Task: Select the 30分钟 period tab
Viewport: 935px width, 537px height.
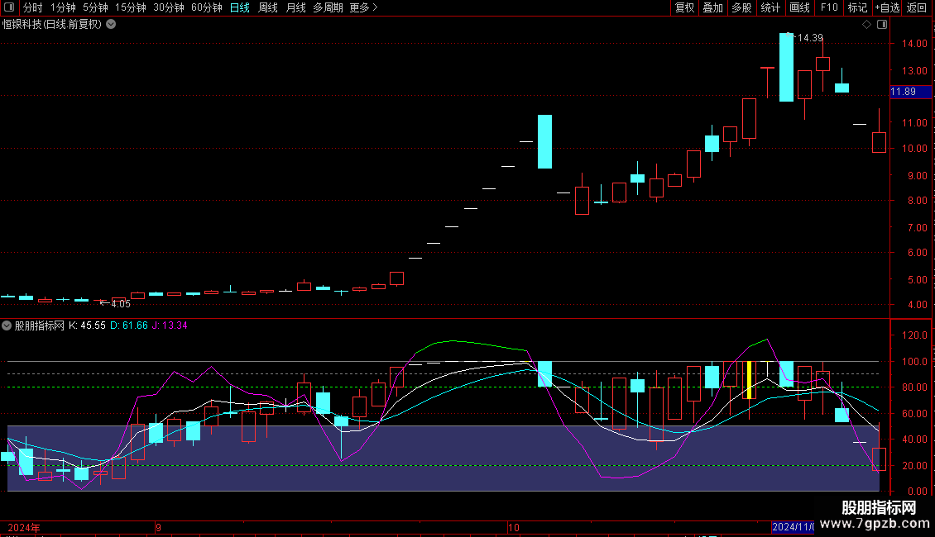Action: point(169,7)
